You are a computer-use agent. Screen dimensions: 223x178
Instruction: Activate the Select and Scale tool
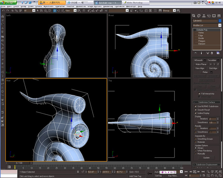tap(62, 10)
